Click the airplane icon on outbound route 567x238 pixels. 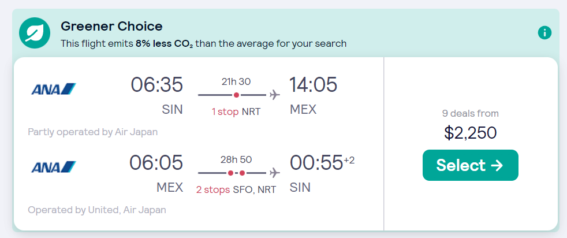tap(275, 95)
